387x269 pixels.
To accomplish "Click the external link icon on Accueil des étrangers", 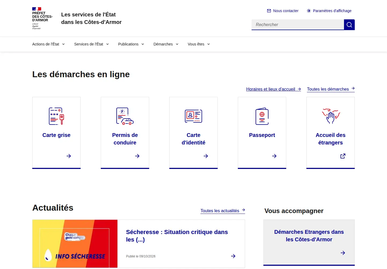I will pyautogui.click(x=343, y=156).
